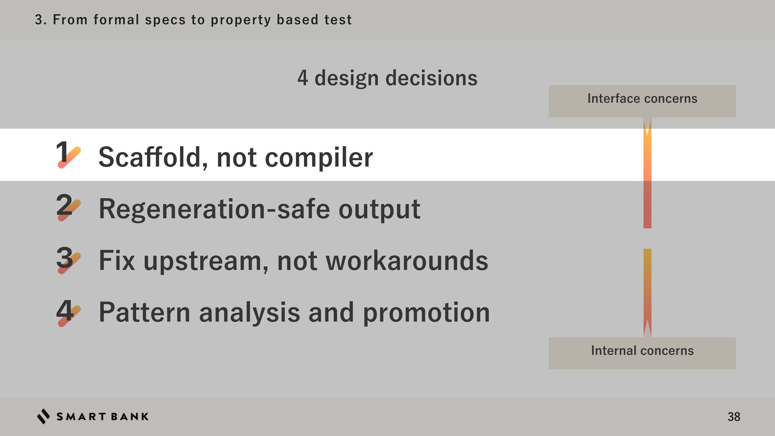Click the section header 'From formal specs' text

193,19
